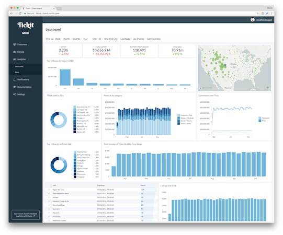Open the Analytics chart icon
The image size is (283, 235).
click(x=15, y=59)
